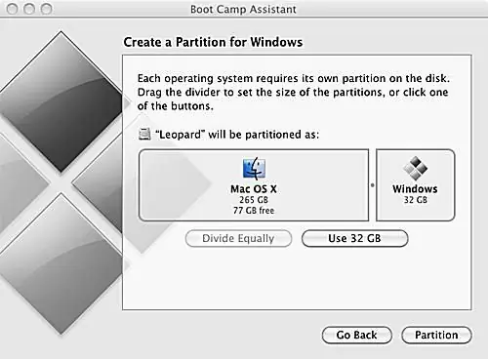Screen dimensions: 488x359
Task: Select the Use 32 GB button
Action: tap(354, 238)
